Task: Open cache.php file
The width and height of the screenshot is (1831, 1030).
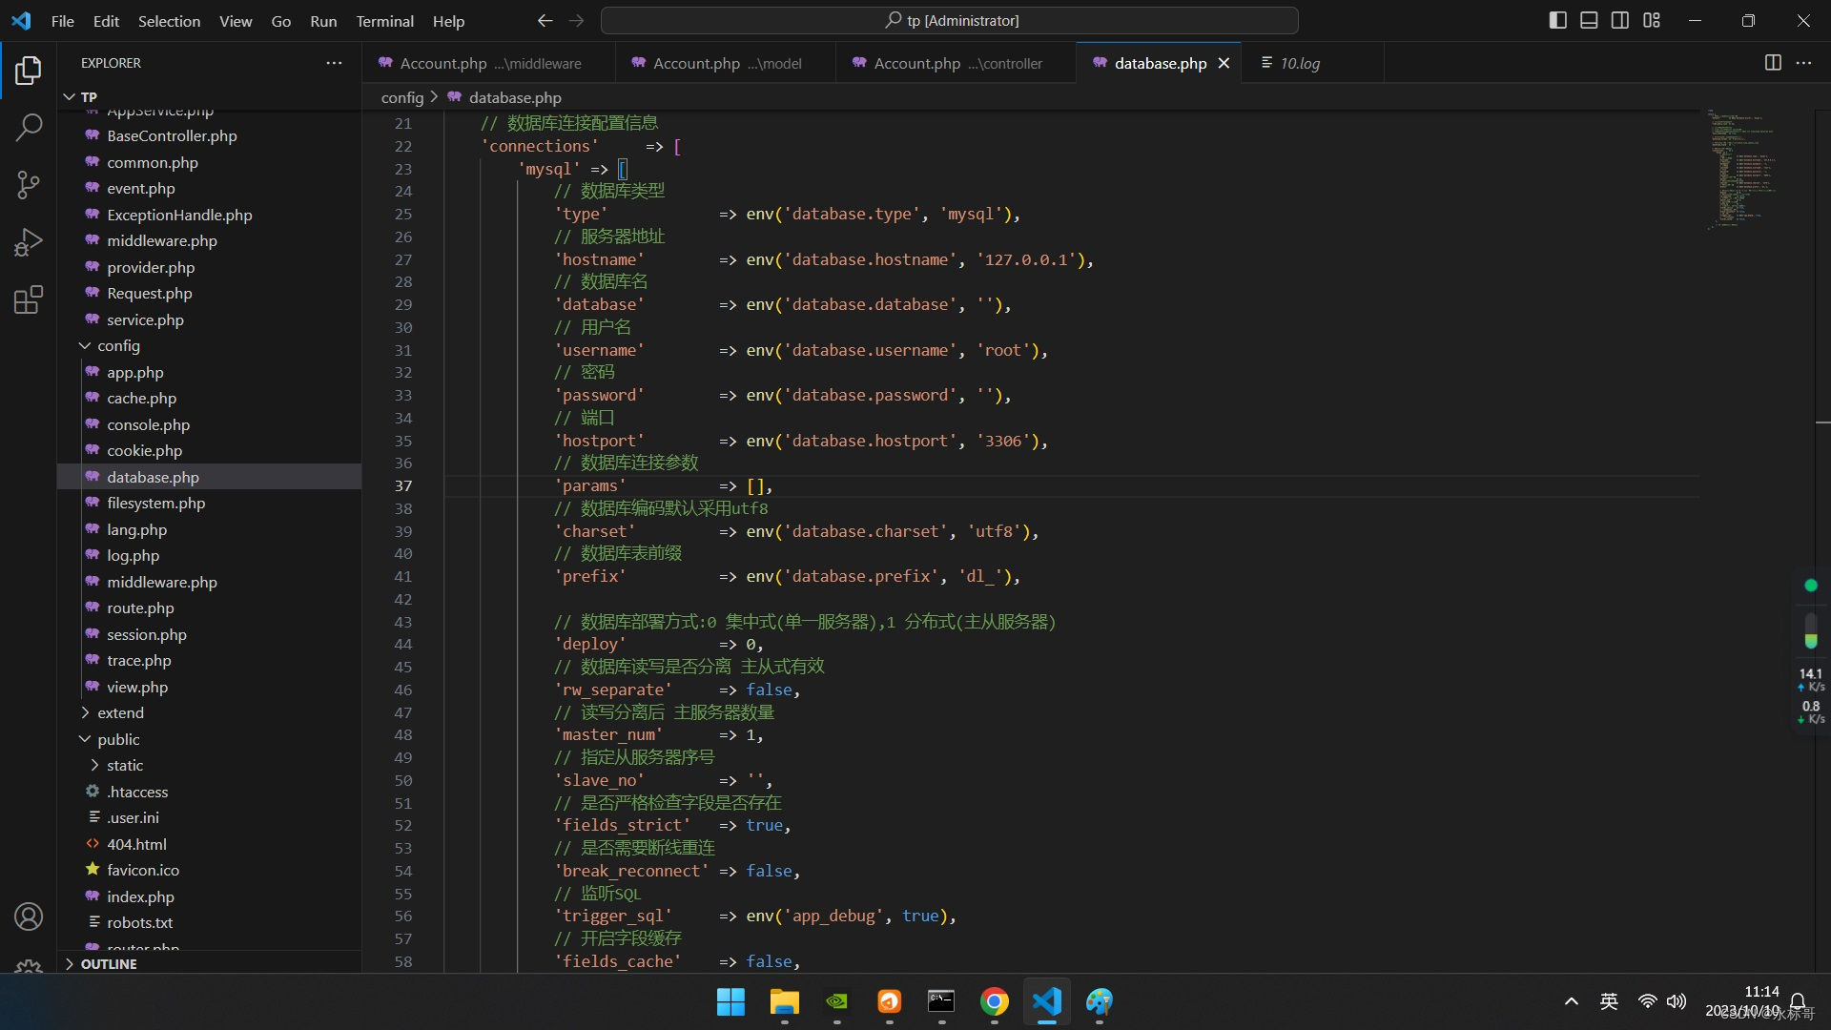Action: pyautogui.click(x=141, y=399)
